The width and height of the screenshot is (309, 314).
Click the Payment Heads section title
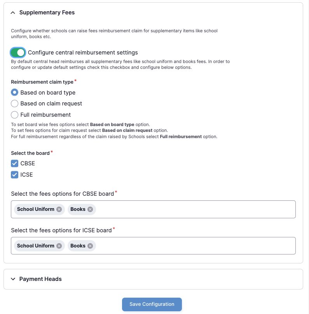pyautogui.click(x=40, y=279)
